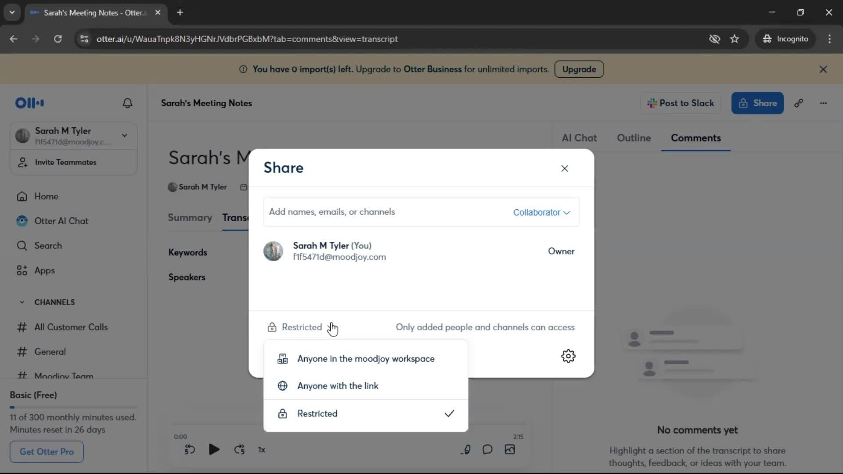Screen dimensions: 843x474
Task: Click the calendar icon near author name
Action: click(x=243, y=187)
